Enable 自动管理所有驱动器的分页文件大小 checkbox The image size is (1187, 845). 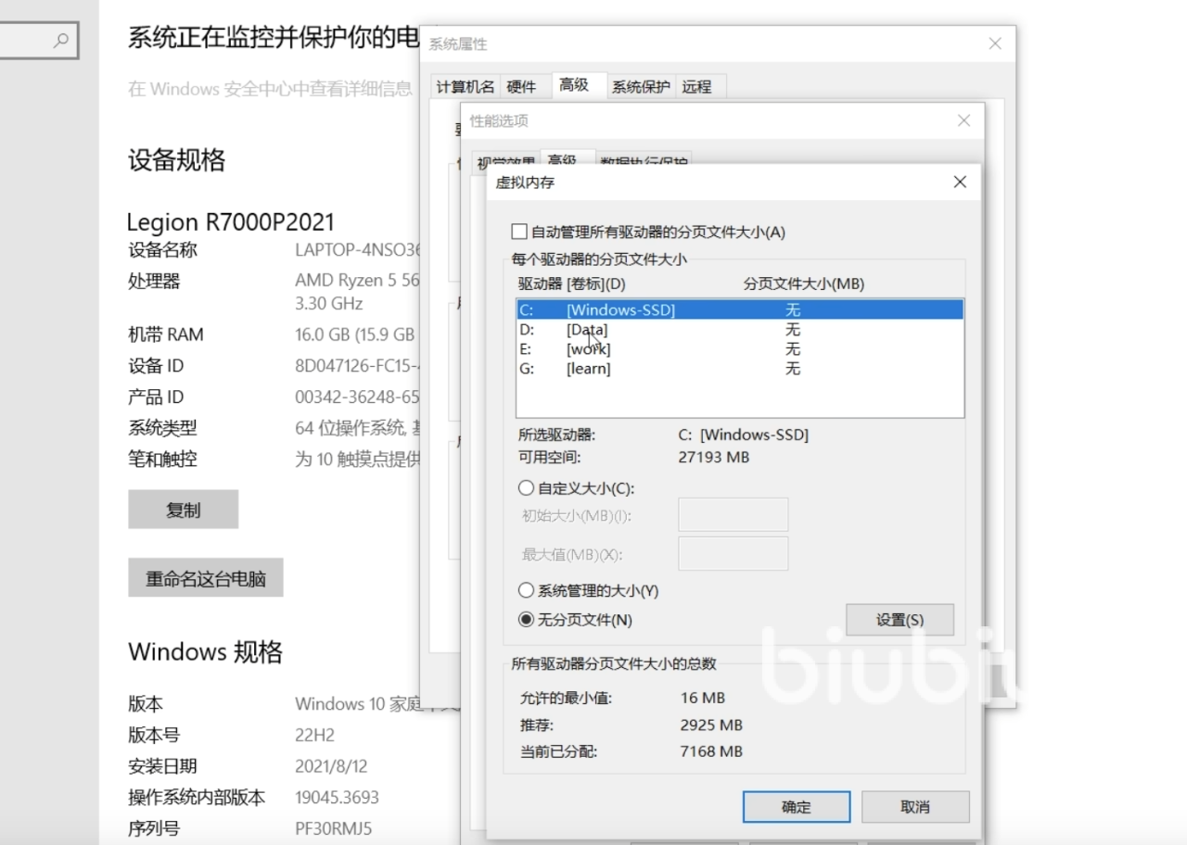tap(519, 232)
